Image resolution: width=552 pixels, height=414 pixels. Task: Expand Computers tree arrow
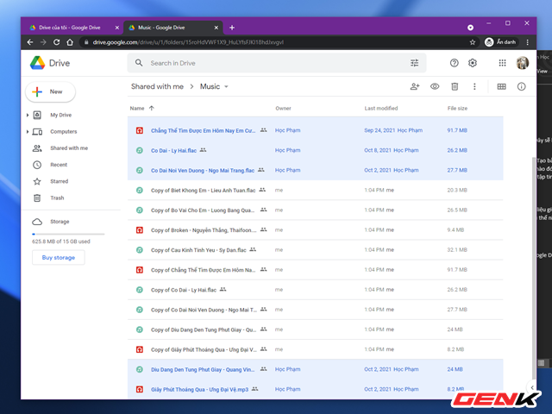(28, 132)
